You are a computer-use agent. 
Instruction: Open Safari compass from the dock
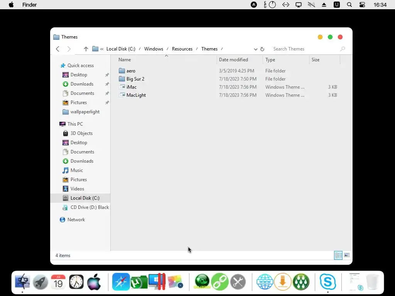click(121, 282)
